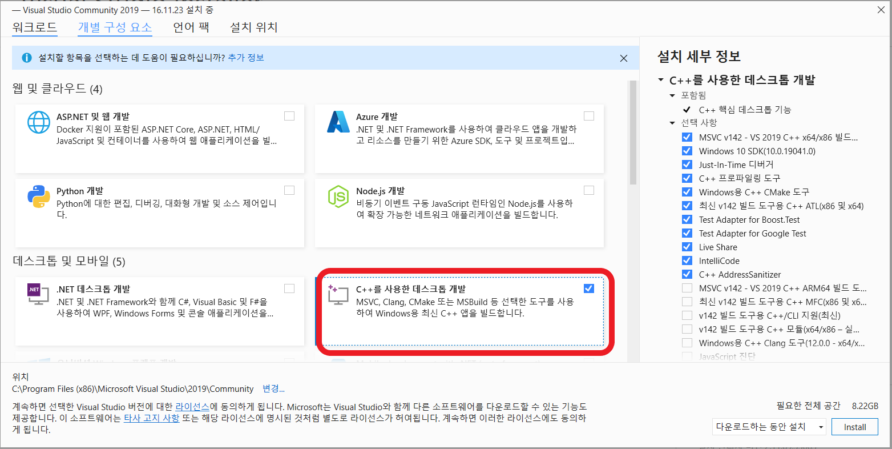Uncheck Test Adapter for Google Test

(687, 233)
